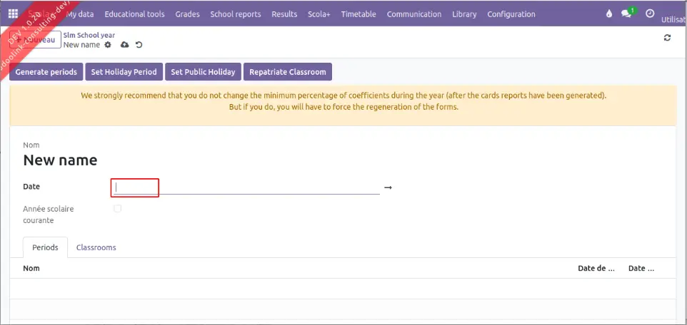This screenshot has width=687, height=325.
Task: Open the Timetable menu
Action: (358, 14)
